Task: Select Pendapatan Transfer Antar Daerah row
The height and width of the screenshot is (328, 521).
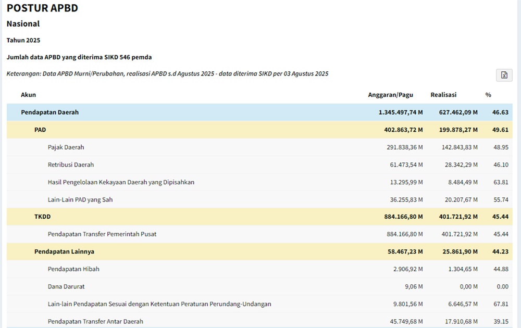Action: pyautogui.click(x=95, y=321)
